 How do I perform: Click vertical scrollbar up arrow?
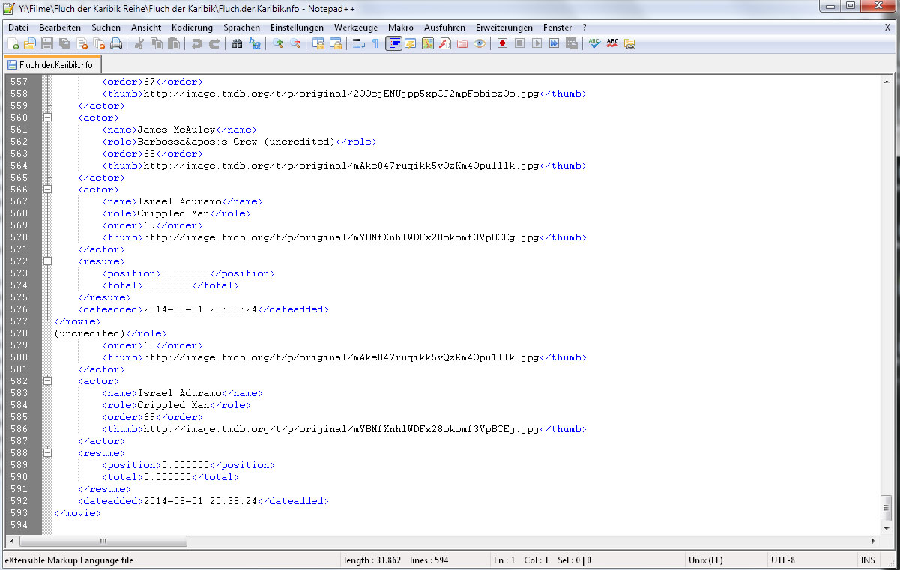tap(887, 81)
